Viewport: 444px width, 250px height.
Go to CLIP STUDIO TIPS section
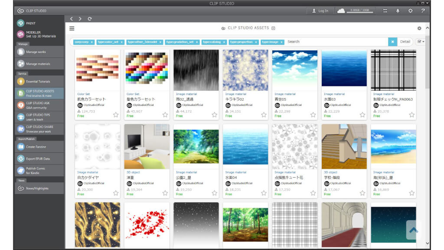38,117
